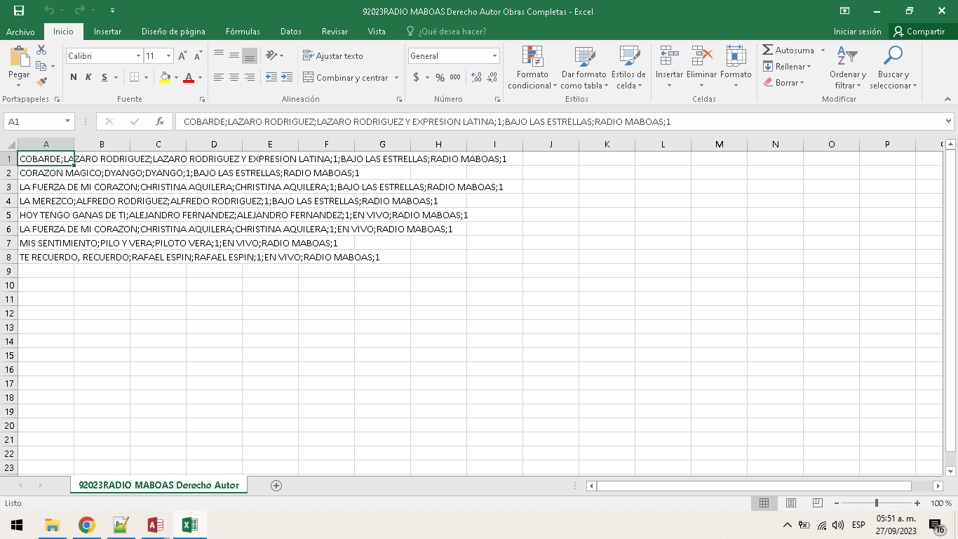Insert a function with the fx icon
Image resolution: width=958 pixels, height=539 pixels.
click(x=160, y=121)
